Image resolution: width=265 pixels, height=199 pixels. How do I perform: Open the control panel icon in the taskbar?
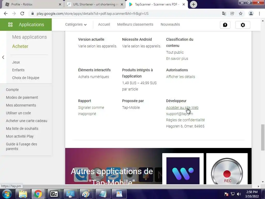click(70, 194)
